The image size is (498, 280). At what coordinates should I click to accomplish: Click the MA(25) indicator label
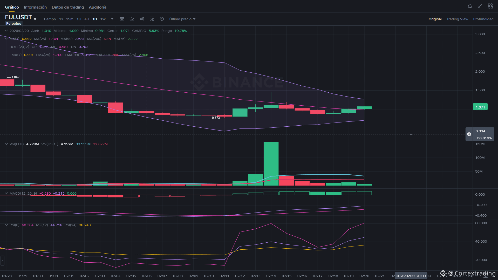tap(40, 39)
